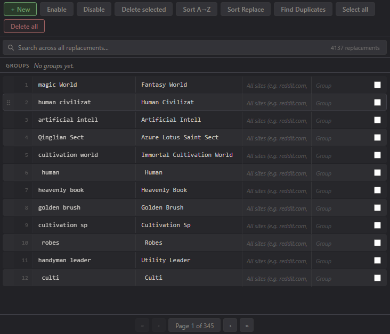Image resolution: width=390 pixels, height=334 pixels.
Task: Tick the checkbox for artificial intell row
Action: (377, 120)
